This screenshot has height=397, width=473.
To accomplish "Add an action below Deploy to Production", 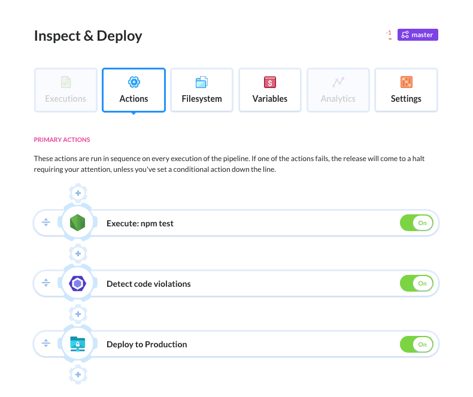I will tap(78, 374).
